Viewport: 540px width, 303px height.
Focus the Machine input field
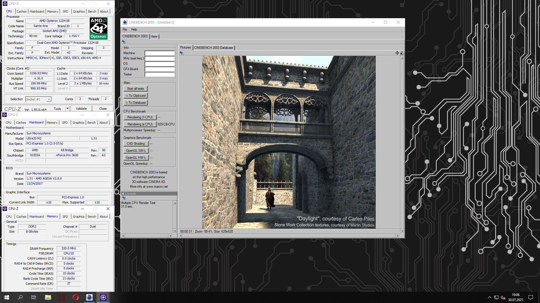[159, 53]
